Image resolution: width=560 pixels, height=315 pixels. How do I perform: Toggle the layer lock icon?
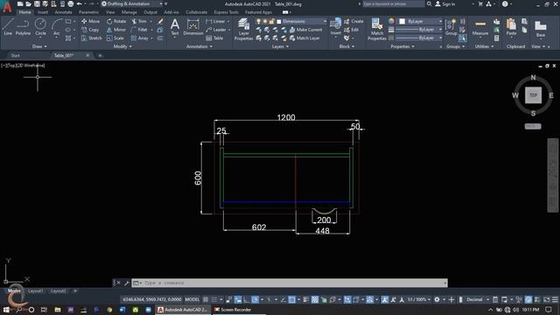click(x=271, y=21)
